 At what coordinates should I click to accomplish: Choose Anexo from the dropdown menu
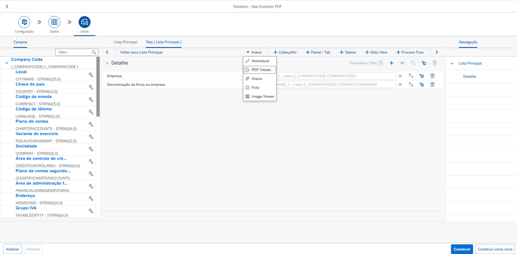click(260, 79)
